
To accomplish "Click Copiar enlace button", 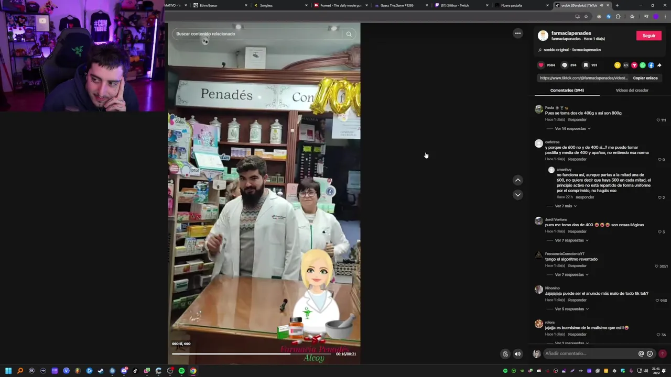I will 645,78.
